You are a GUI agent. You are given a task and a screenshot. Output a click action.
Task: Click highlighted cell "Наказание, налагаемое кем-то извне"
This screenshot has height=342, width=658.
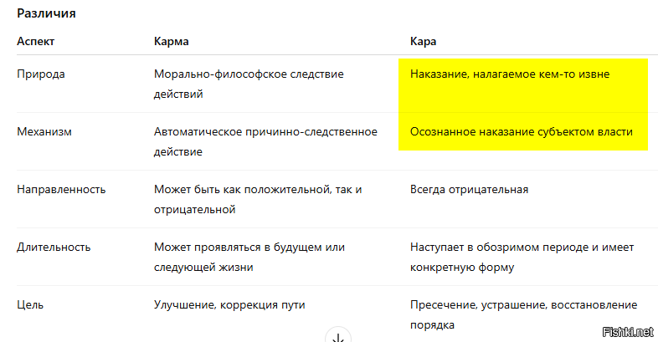pyautogui.click(x=509, y=74)
